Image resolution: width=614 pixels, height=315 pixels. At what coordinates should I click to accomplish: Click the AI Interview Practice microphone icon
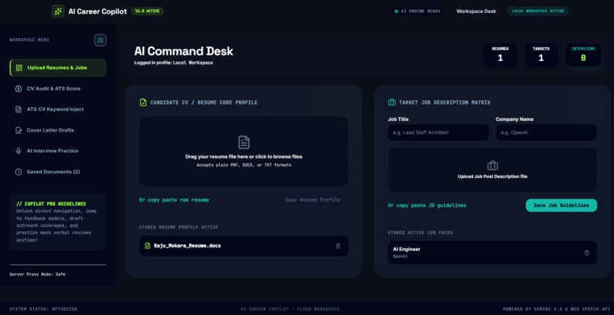[x=18, y=151]
